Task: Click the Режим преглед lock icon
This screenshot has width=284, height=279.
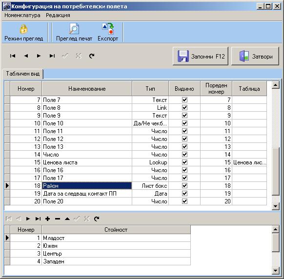Action: pos(23,29)
